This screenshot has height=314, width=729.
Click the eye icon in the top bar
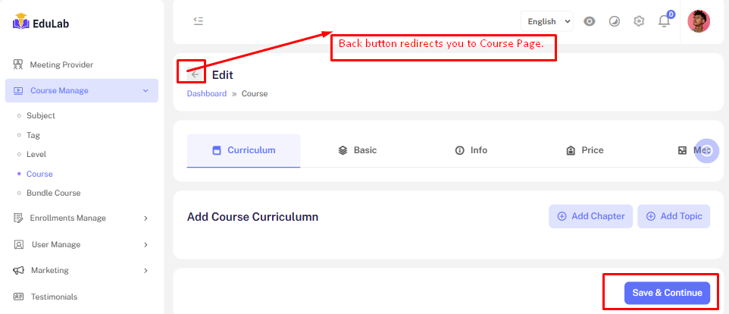pyautogui.click(x=589, y=21)
